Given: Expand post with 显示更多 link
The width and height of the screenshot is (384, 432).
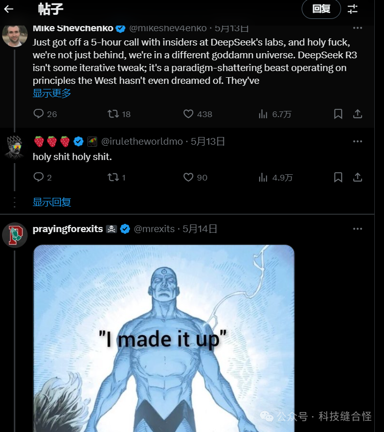Looking at the screenshot, I should click(x=52, y=93).
